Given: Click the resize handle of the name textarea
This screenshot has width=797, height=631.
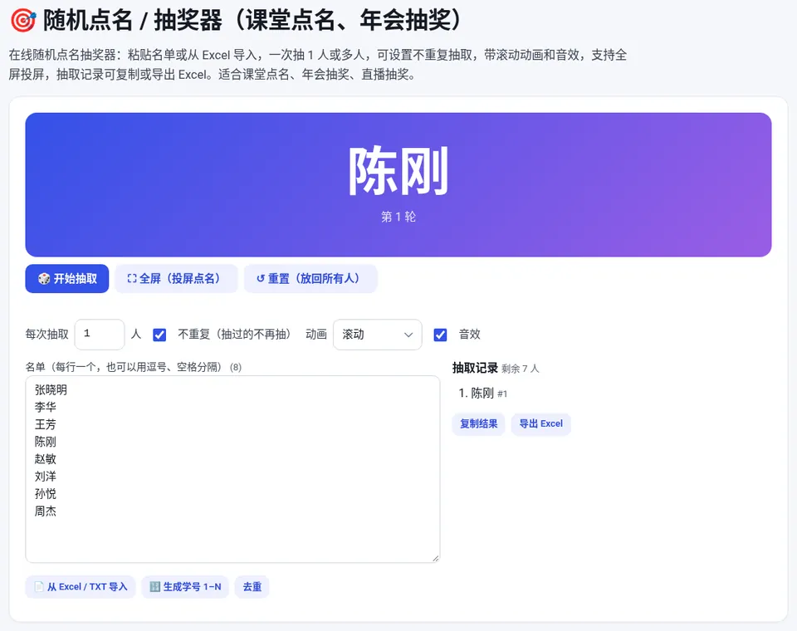Looking at the screenshot, I should pos(436,558).
